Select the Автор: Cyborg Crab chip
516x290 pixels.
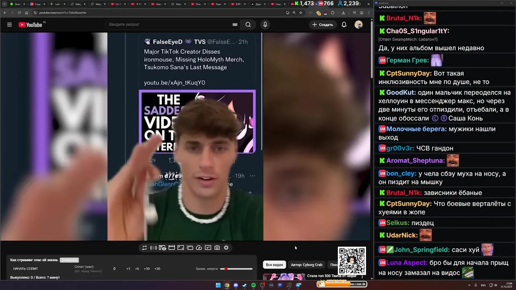[306, 265]
